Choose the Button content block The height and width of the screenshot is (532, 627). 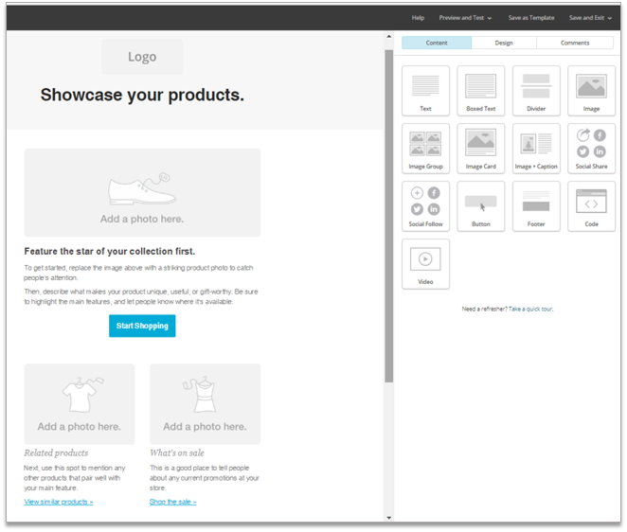pyautogui.click(x=481, y=206)
